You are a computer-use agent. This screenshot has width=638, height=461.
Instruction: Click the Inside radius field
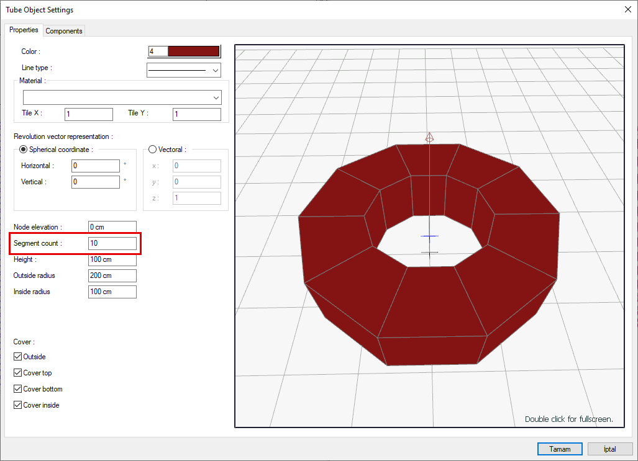point(112,292)
